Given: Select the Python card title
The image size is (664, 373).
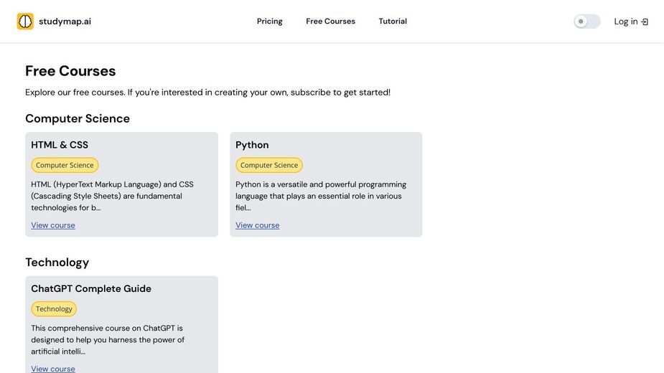Looking at the screenshot, I should click(x=252, y=145).
